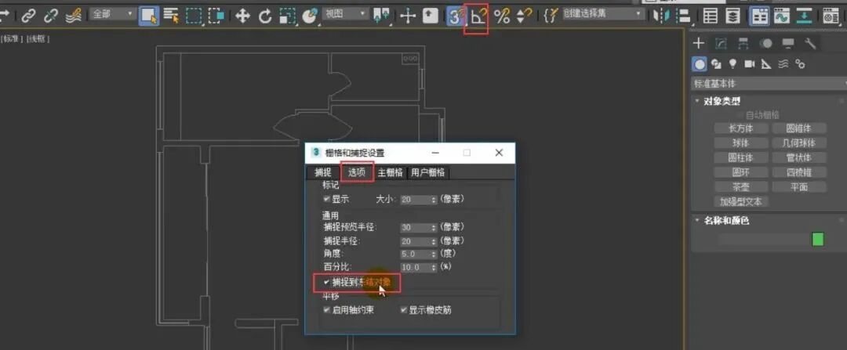Toggle 启用轴约束 checkbox
The width and height of the screenshot is (847, 350).
[327, 310]
